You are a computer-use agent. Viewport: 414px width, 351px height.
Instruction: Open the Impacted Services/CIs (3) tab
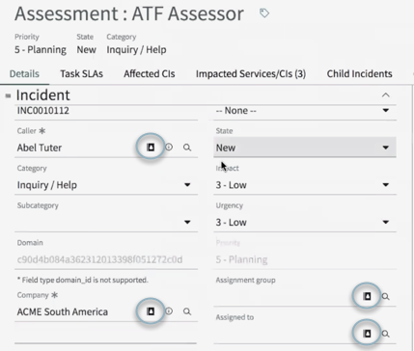coord(251,74)
